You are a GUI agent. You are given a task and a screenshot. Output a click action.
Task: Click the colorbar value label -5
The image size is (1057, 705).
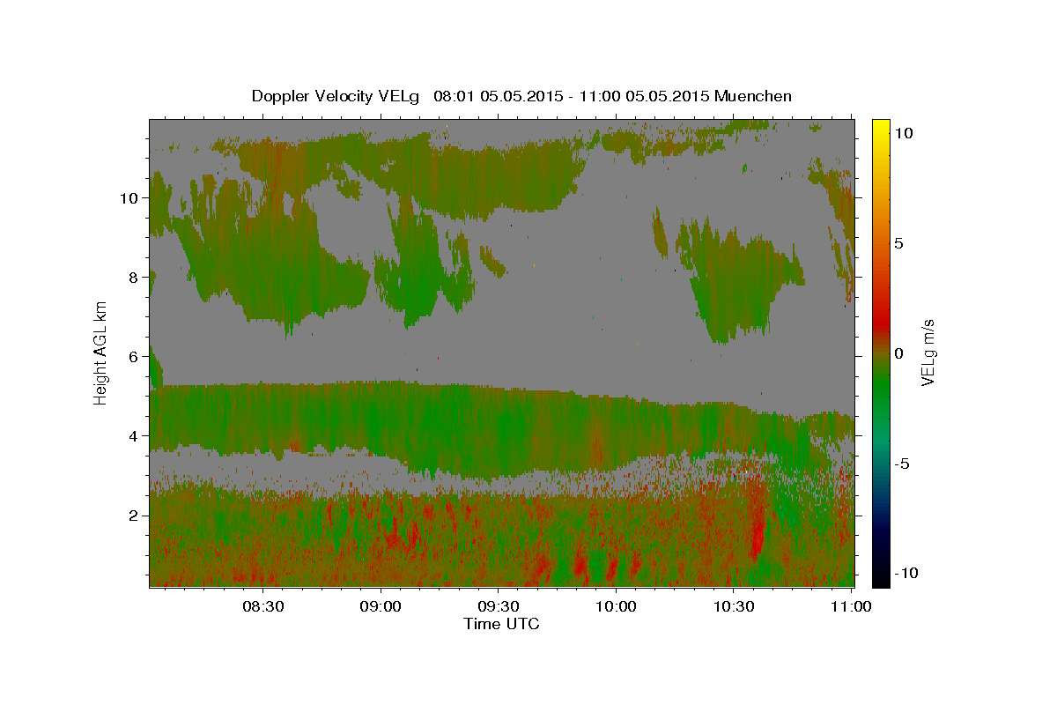coord(902,464)
